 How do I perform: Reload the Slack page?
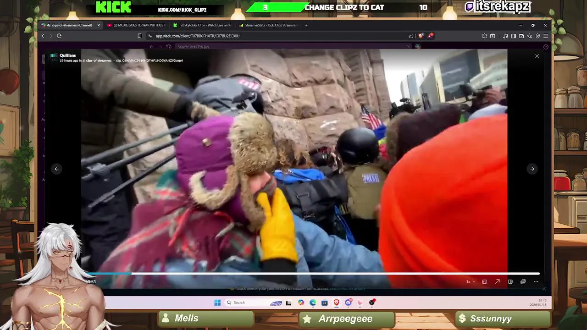59,36
